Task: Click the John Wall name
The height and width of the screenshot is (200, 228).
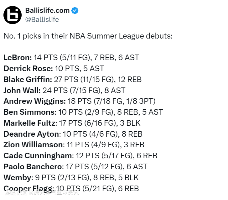Action: click(x=22, y=90)
